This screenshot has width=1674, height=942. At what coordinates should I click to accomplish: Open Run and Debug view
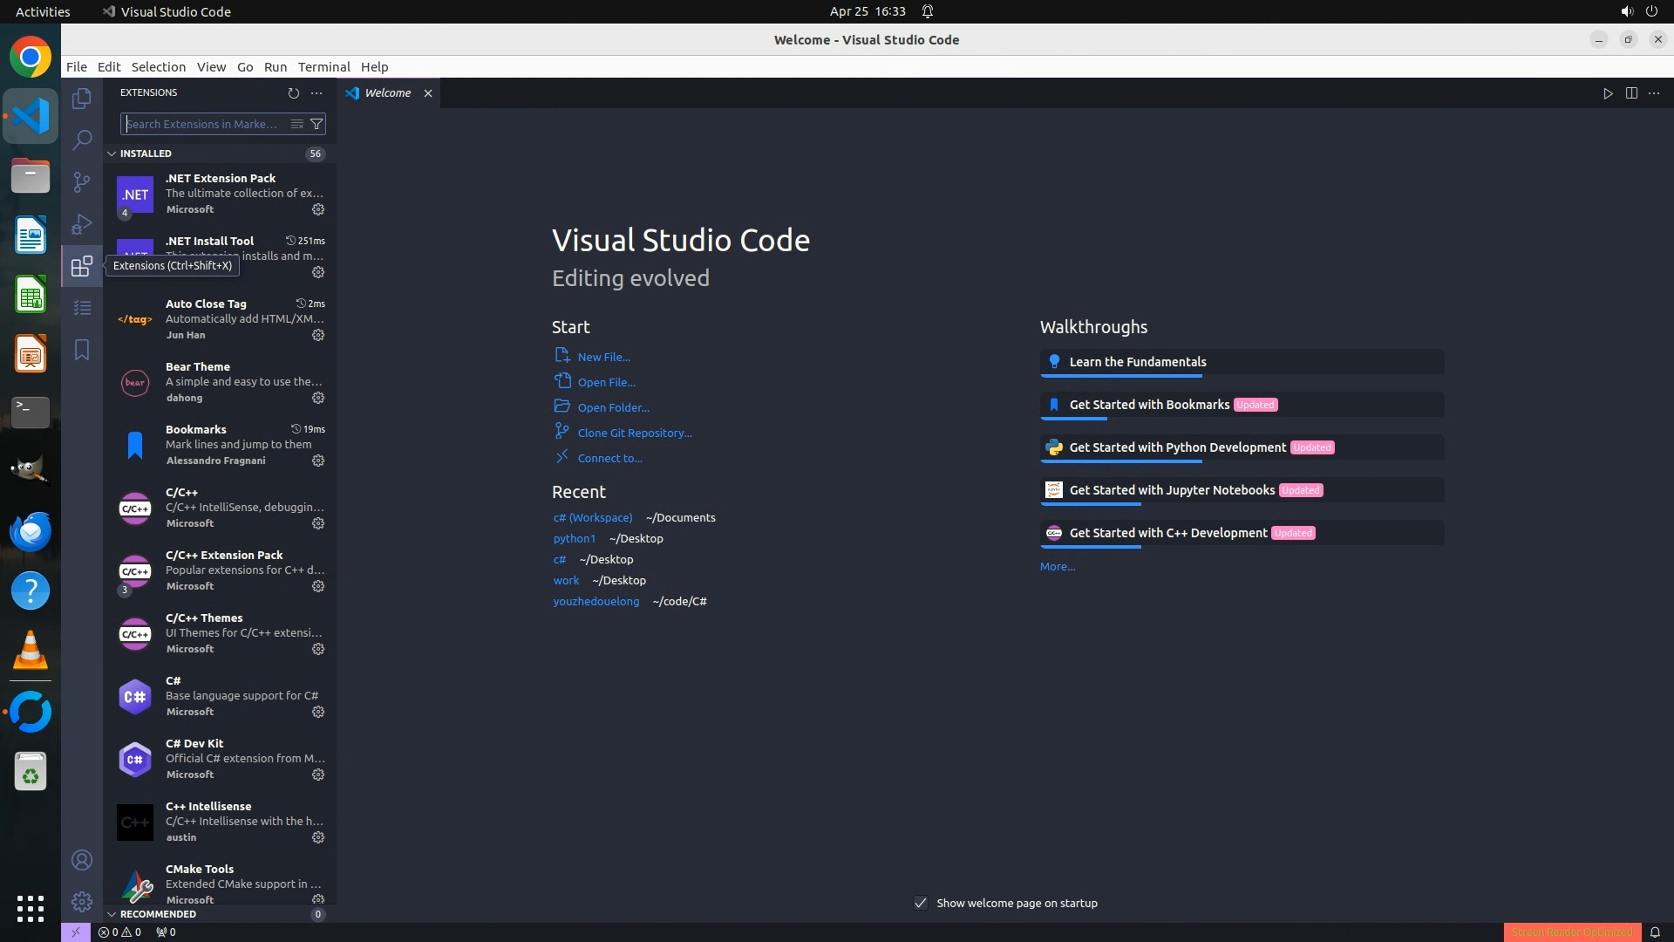pyautogui.click(x=82, y=224)
